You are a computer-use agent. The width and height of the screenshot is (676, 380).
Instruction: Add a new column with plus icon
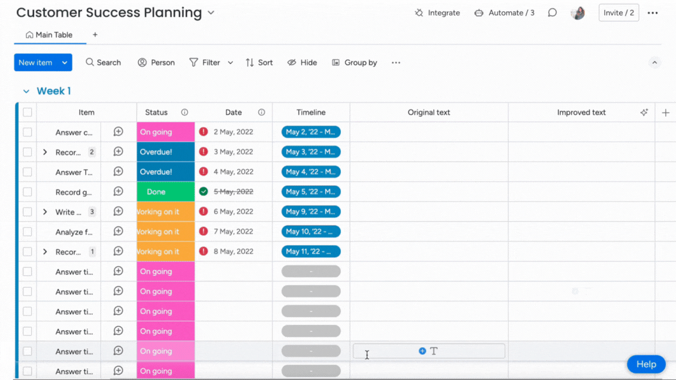click(665, 113)
